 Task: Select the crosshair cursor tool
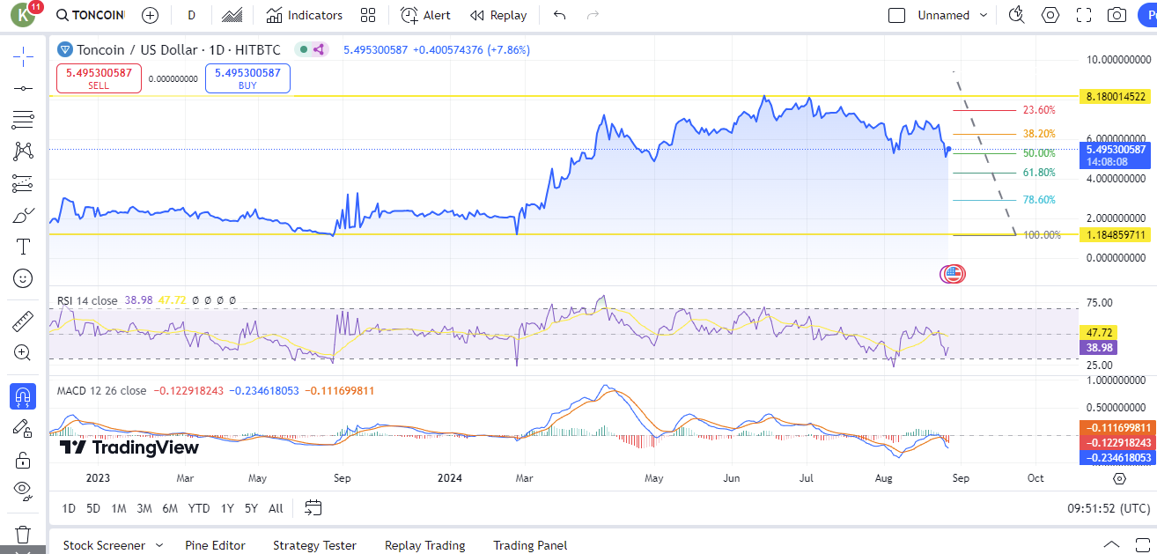[x=23, y=56]
